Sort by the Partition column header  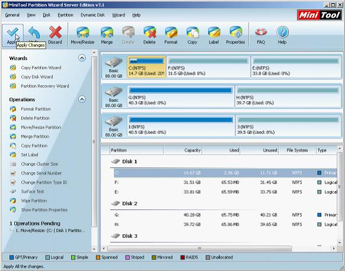click(137, 150)
